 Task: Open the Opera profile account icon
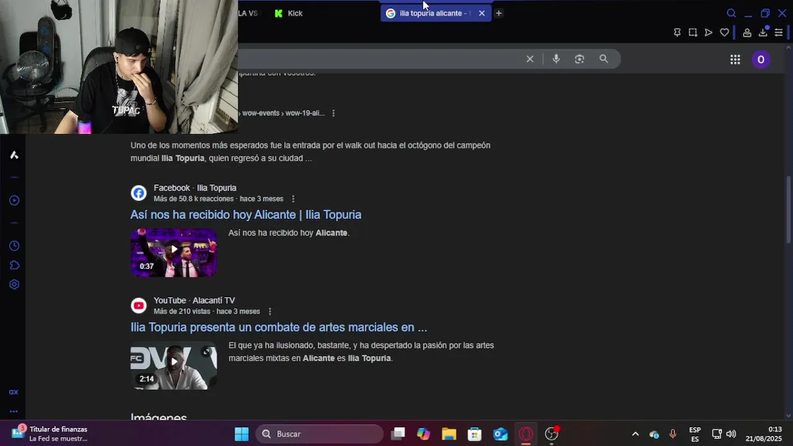(747, 33)
